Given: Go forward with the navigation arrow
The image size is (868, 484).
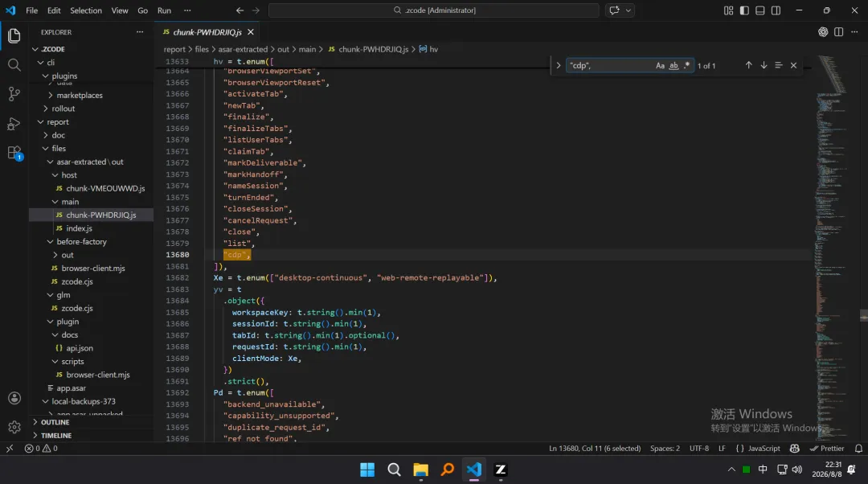Looking at the screenshot, I should tap(256, 10).
